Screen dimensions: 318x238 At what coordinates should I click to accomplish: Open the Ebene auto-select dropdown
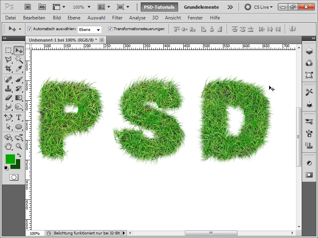(89, 29)
